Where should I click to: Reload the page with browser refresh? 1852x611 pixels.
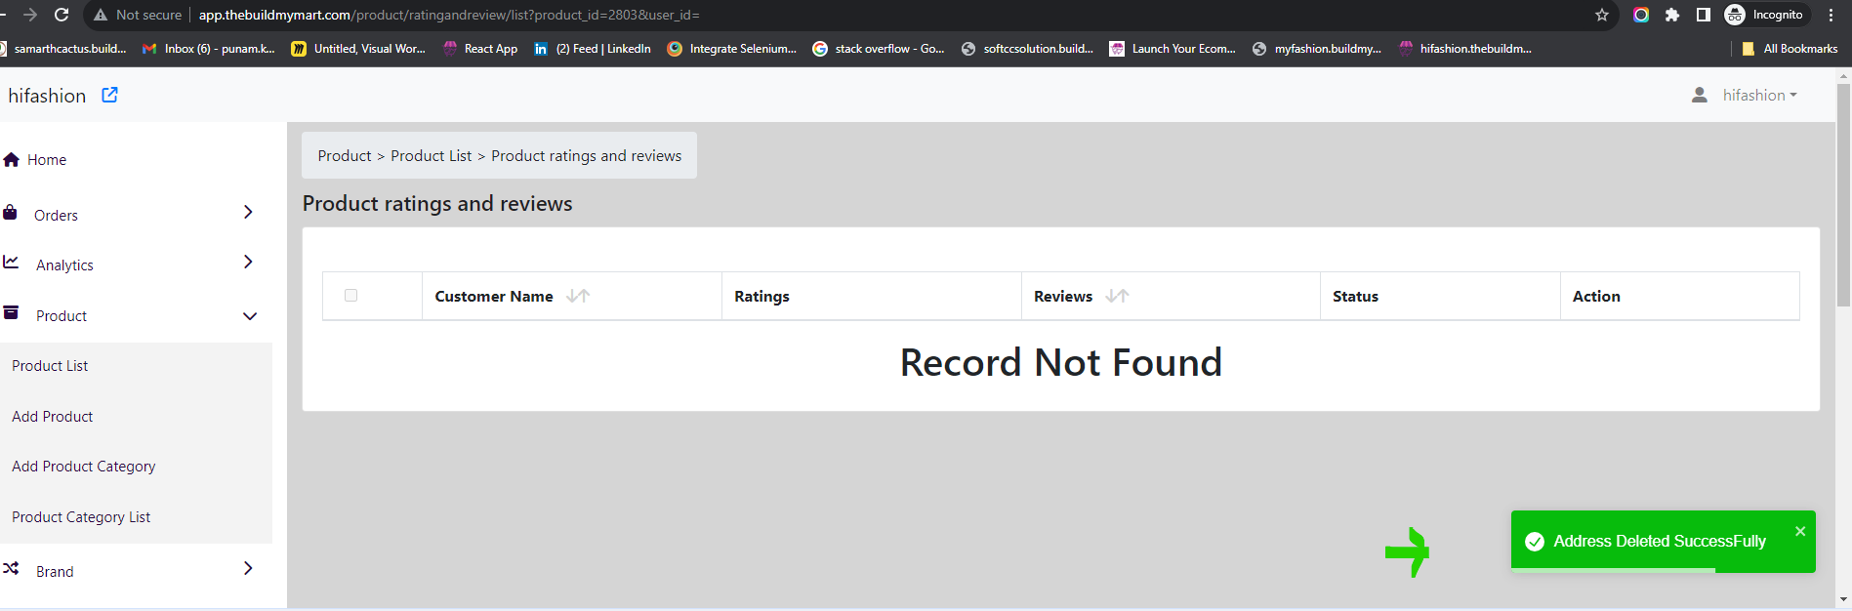click(62, 15)
